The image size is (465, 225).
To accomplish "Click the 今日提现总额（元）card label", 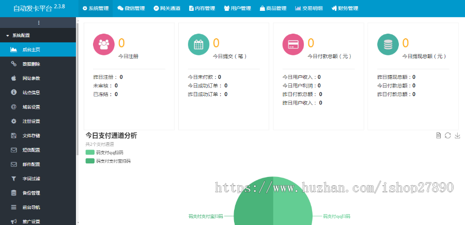I will (x=424, y=56).
